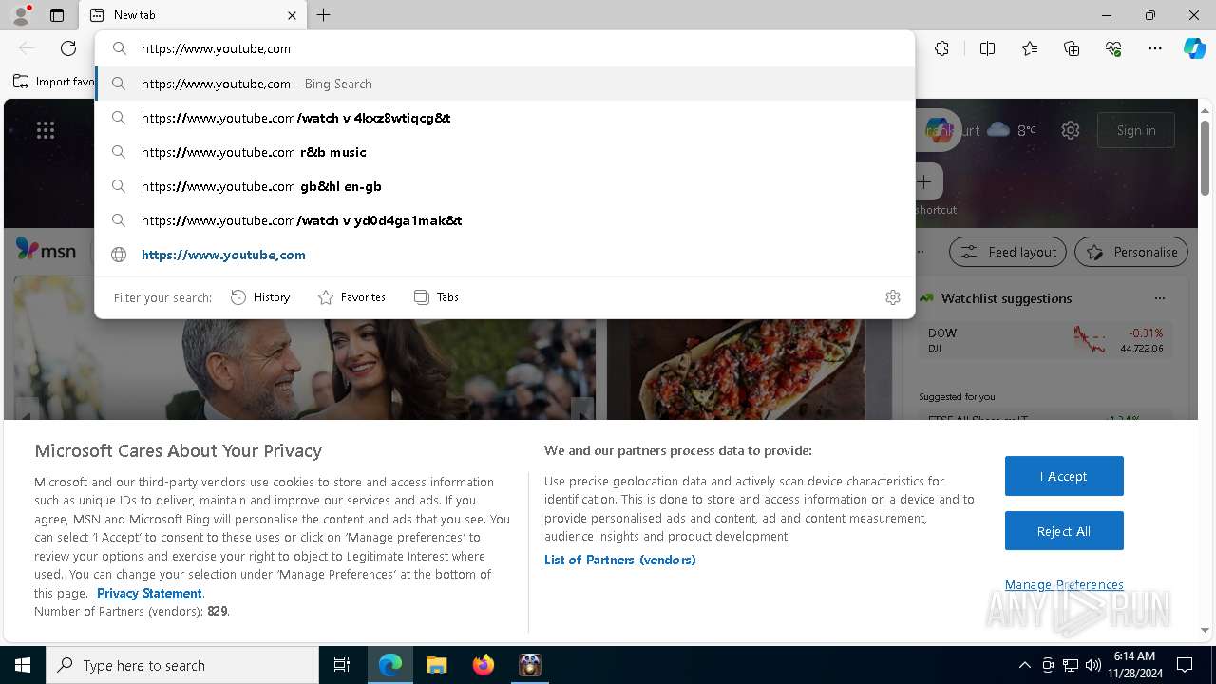This screenshot has height=684, width=1216.
Task: Open Copilot sidebar icon
Action: point(1194,48)
